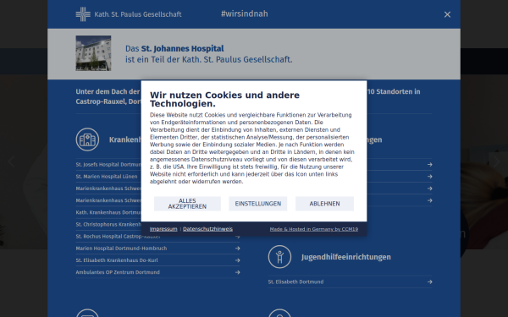Viewport: 508px width, 317px height.
Task: Click St. Johannes Hospital bold name text
Action: point(182,48)
